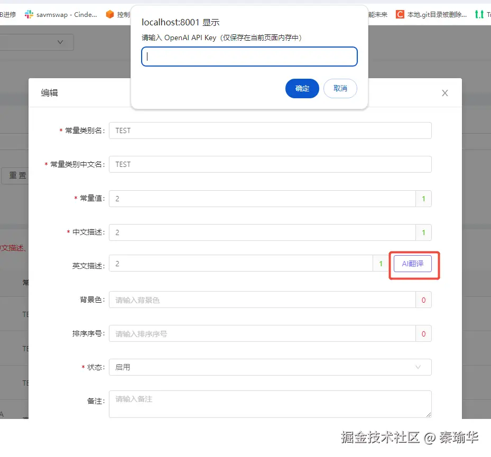This screenshot has width=491, height=457.
Task: Click the 背景色 input field
Action: pyautogui.click(x=262, y=300)
